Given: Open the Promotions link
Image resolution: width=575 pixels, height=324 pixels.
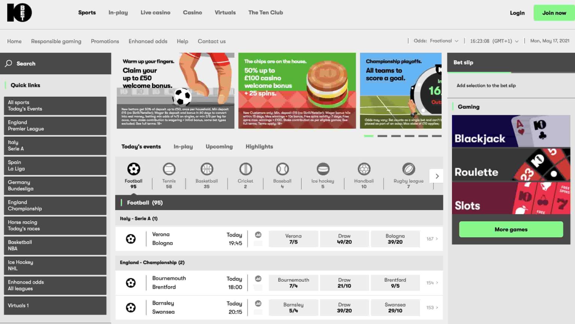Looking at the screenshot, I should coord(105,41).
